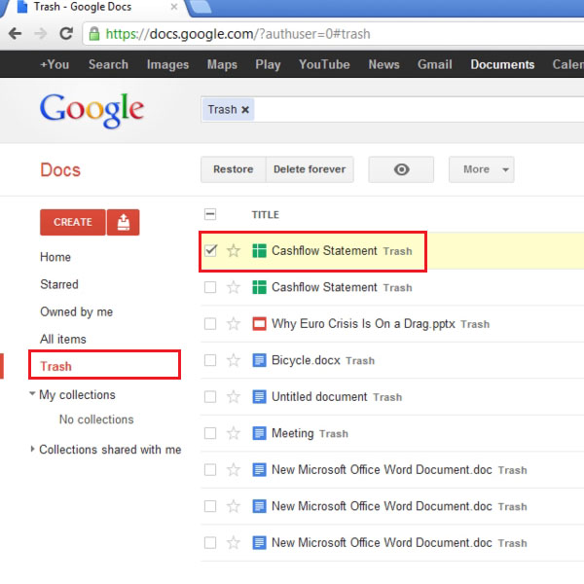Open Search in the Google bar

pos(108,64)
